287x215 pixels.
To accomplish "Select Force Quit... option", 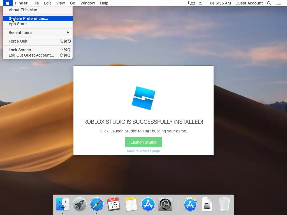I will pyautogui.click(x=38, y=41).
